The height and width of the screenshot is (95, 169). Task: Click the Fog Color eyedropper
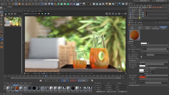(x=147, y=77)
